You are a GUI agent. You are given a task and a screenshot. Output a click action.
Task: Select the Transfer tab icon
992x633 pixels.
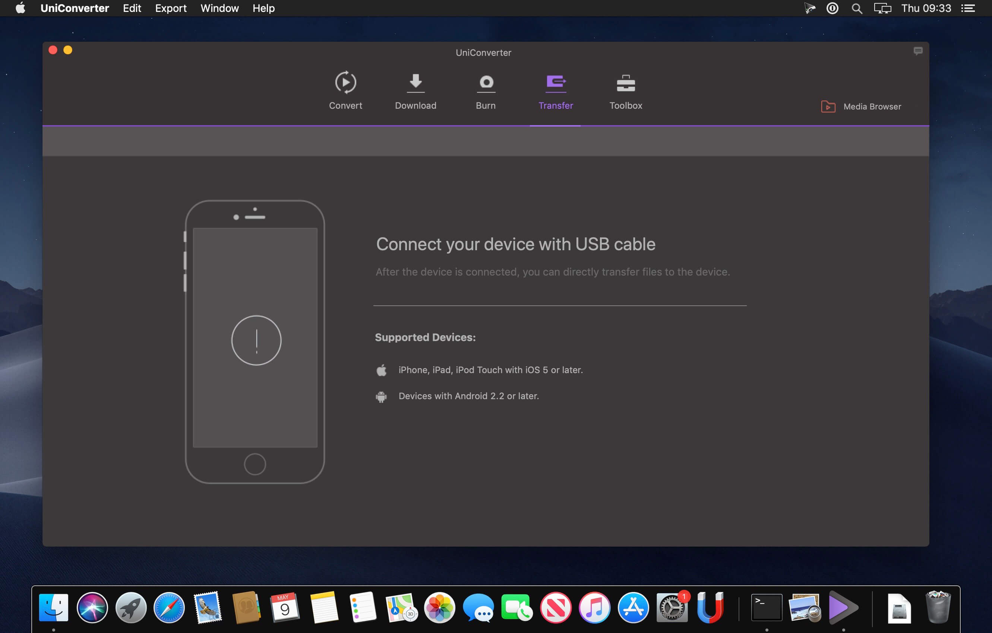[556, 82]
